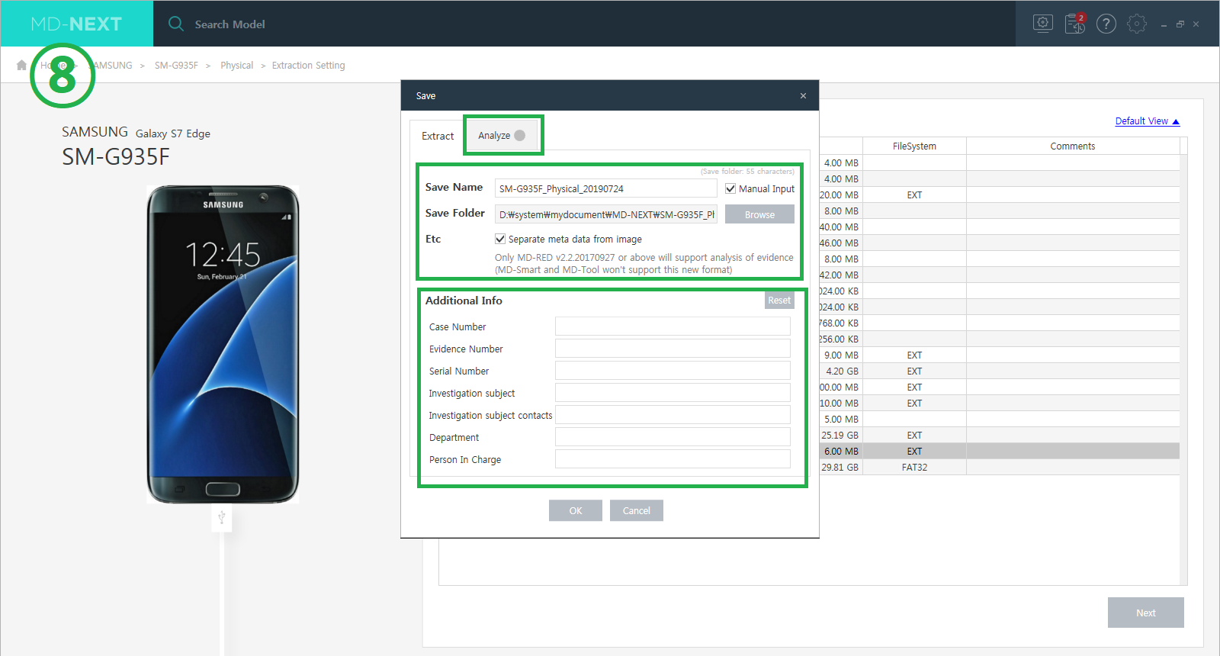Collapse the Default View expander
The image size is (1220, 656).
click(1147, 121)
